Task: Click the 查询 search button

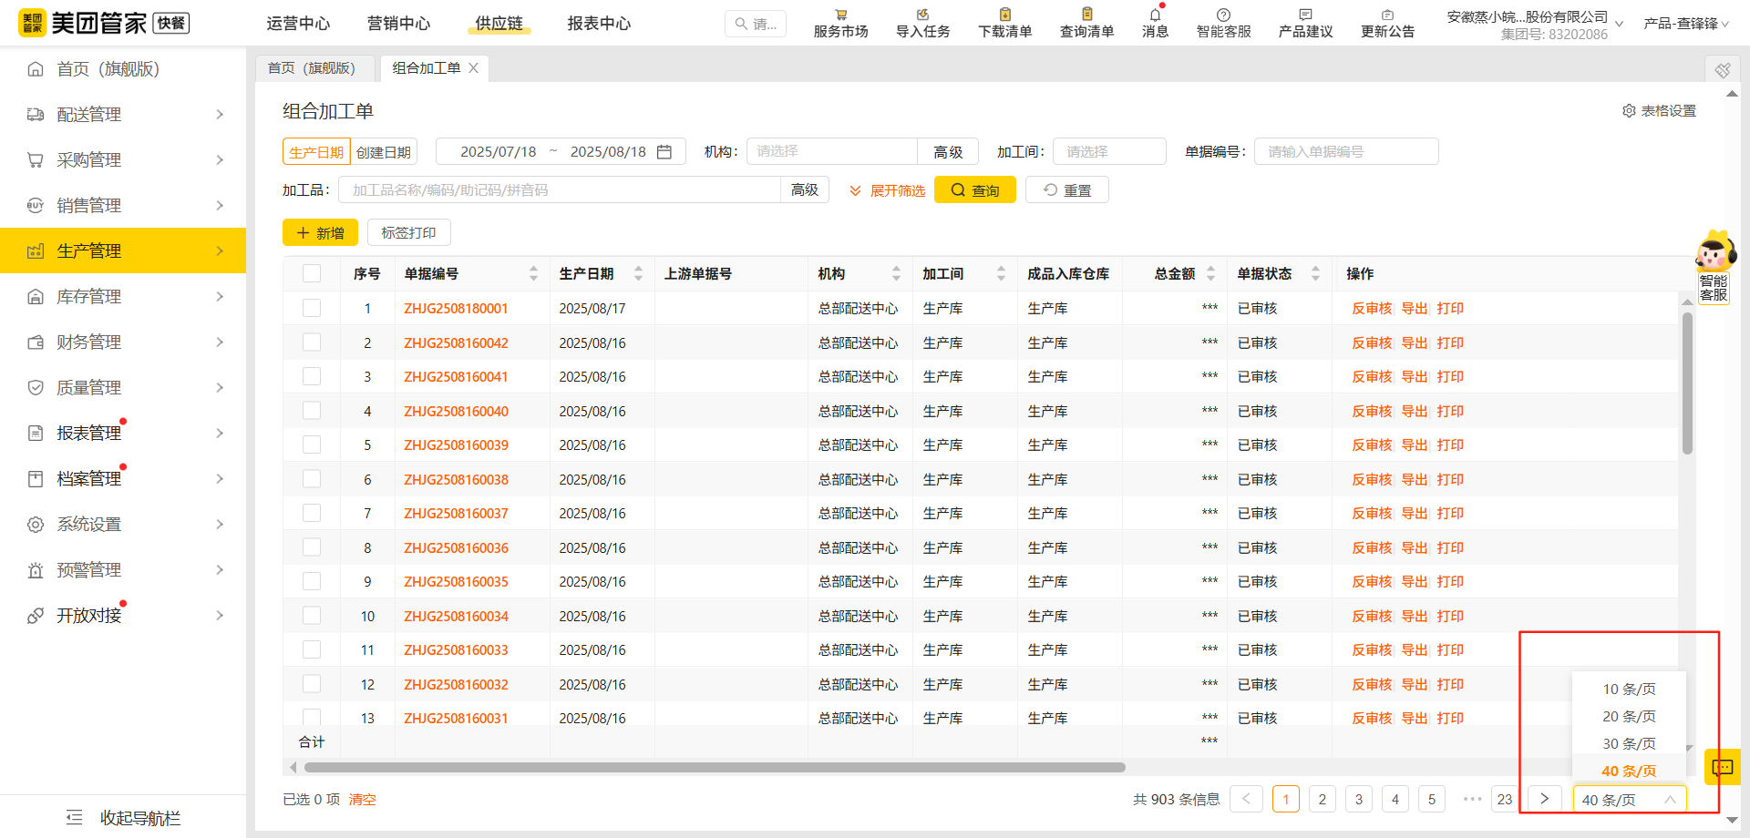Action: [x=974, y=190]
